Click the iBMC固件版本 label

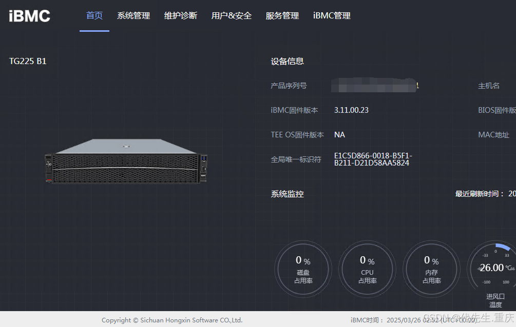coord(294,110)
